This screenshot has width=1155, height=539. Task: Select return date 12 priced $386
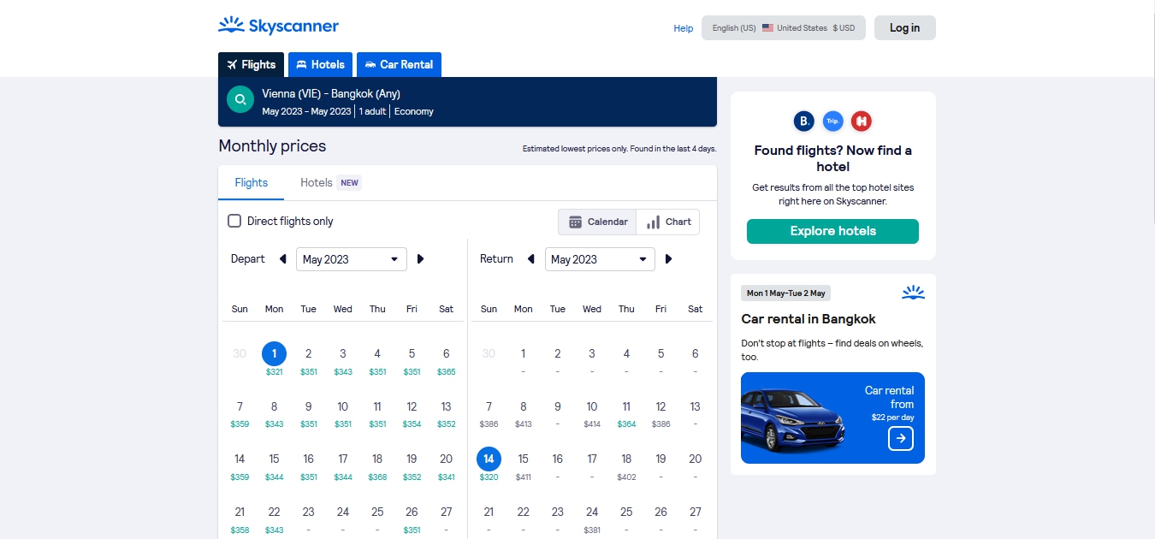click(x=660, y=413)
